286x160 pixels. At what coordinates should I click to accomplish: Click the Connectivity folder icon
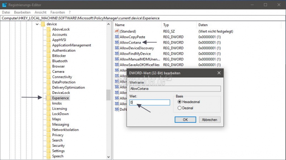49,77
